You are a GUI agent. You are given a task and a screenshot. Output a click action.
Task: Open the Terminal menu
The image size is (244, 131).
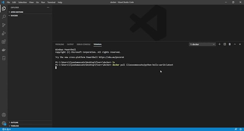(51, 3)
